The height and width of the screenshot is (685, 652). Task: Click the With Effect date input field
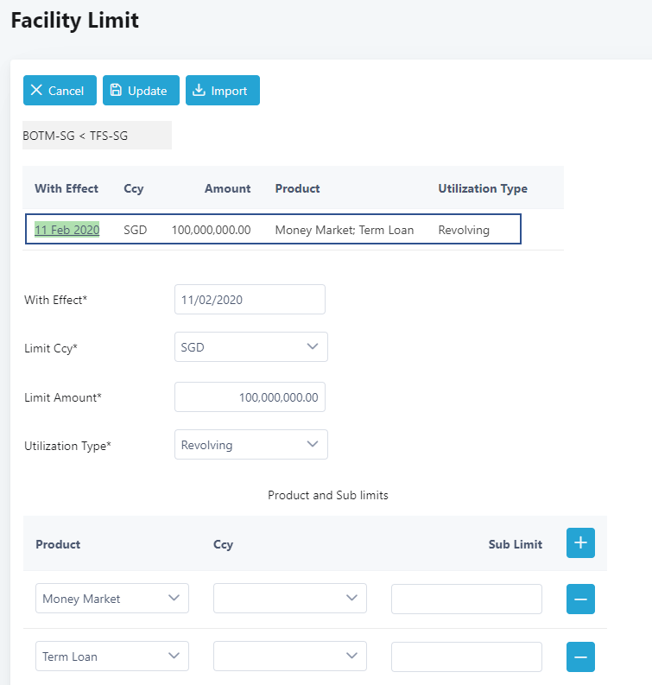point(250,300)
